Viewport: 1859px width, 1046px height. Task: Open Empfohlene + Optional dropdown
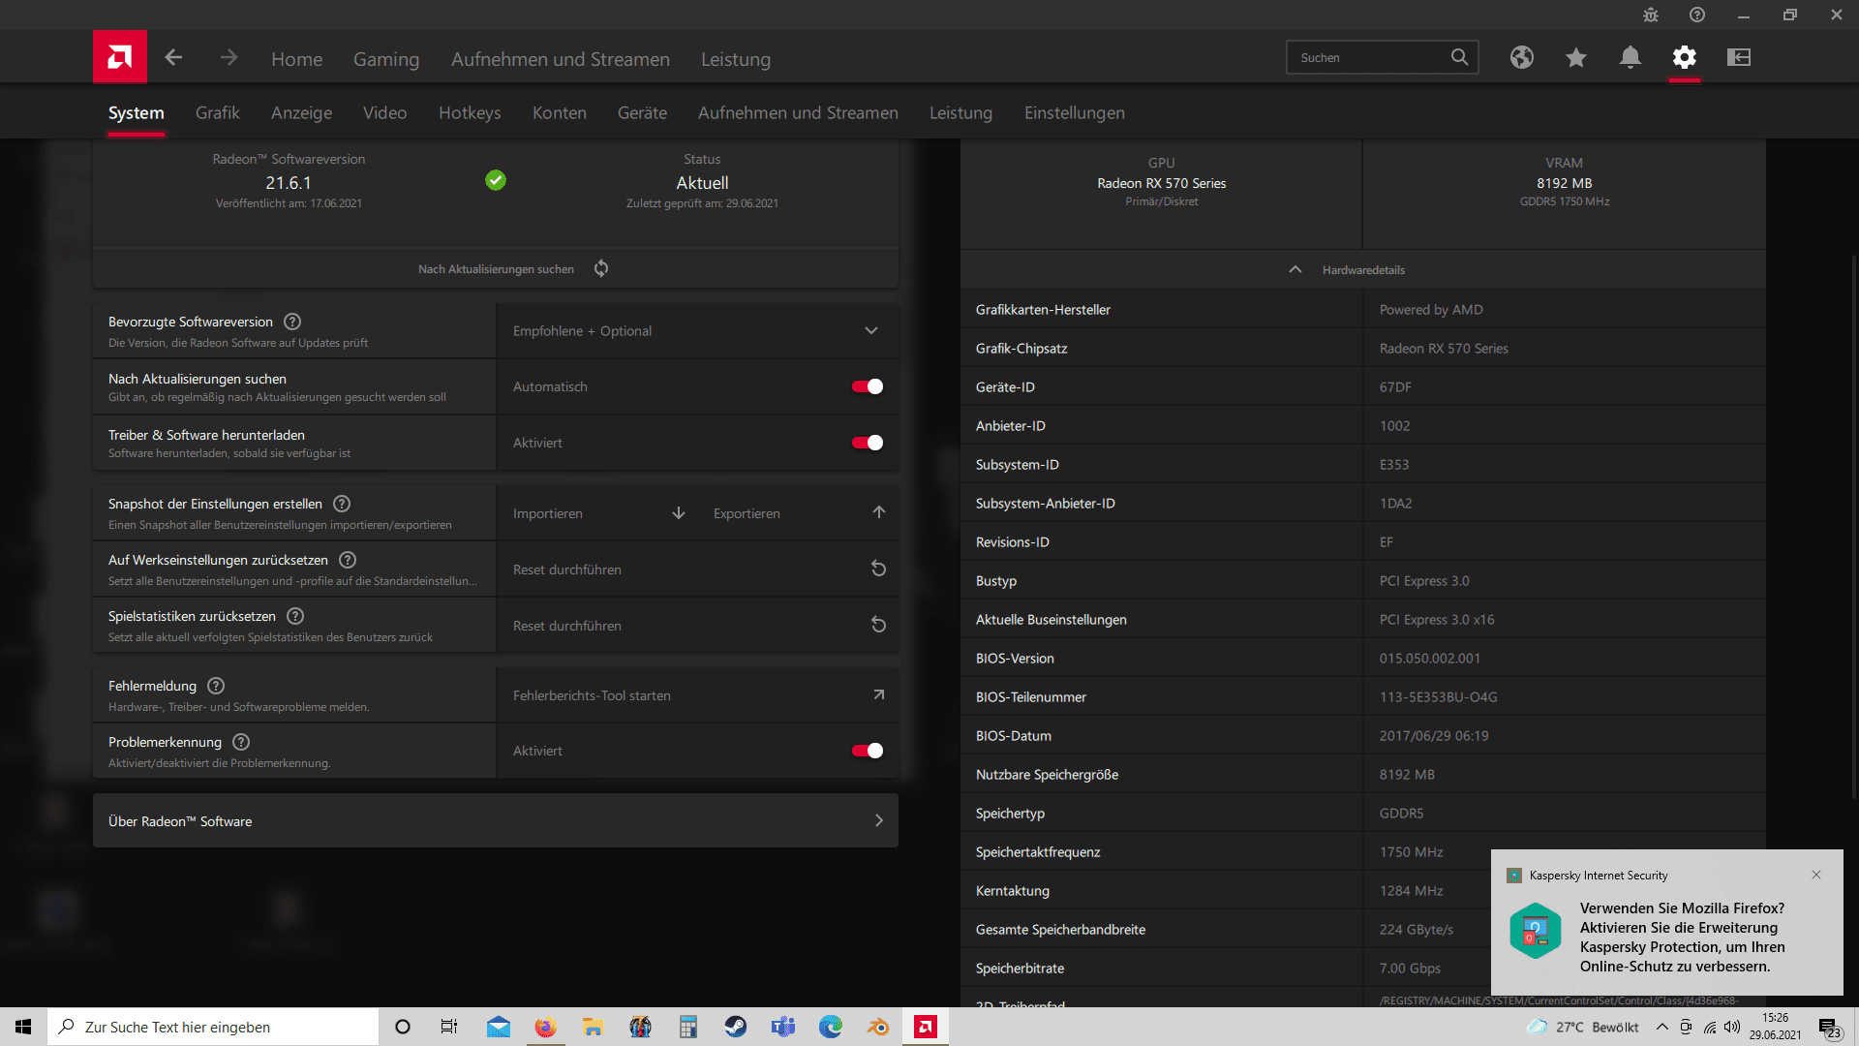click(697, 330)
